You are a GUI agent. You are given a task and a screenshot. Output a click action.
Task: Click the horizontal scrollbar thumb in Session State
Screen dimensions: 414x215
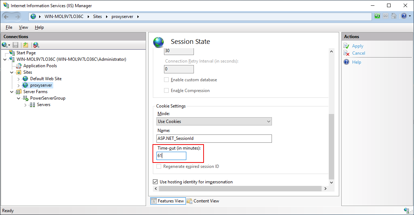240,189
